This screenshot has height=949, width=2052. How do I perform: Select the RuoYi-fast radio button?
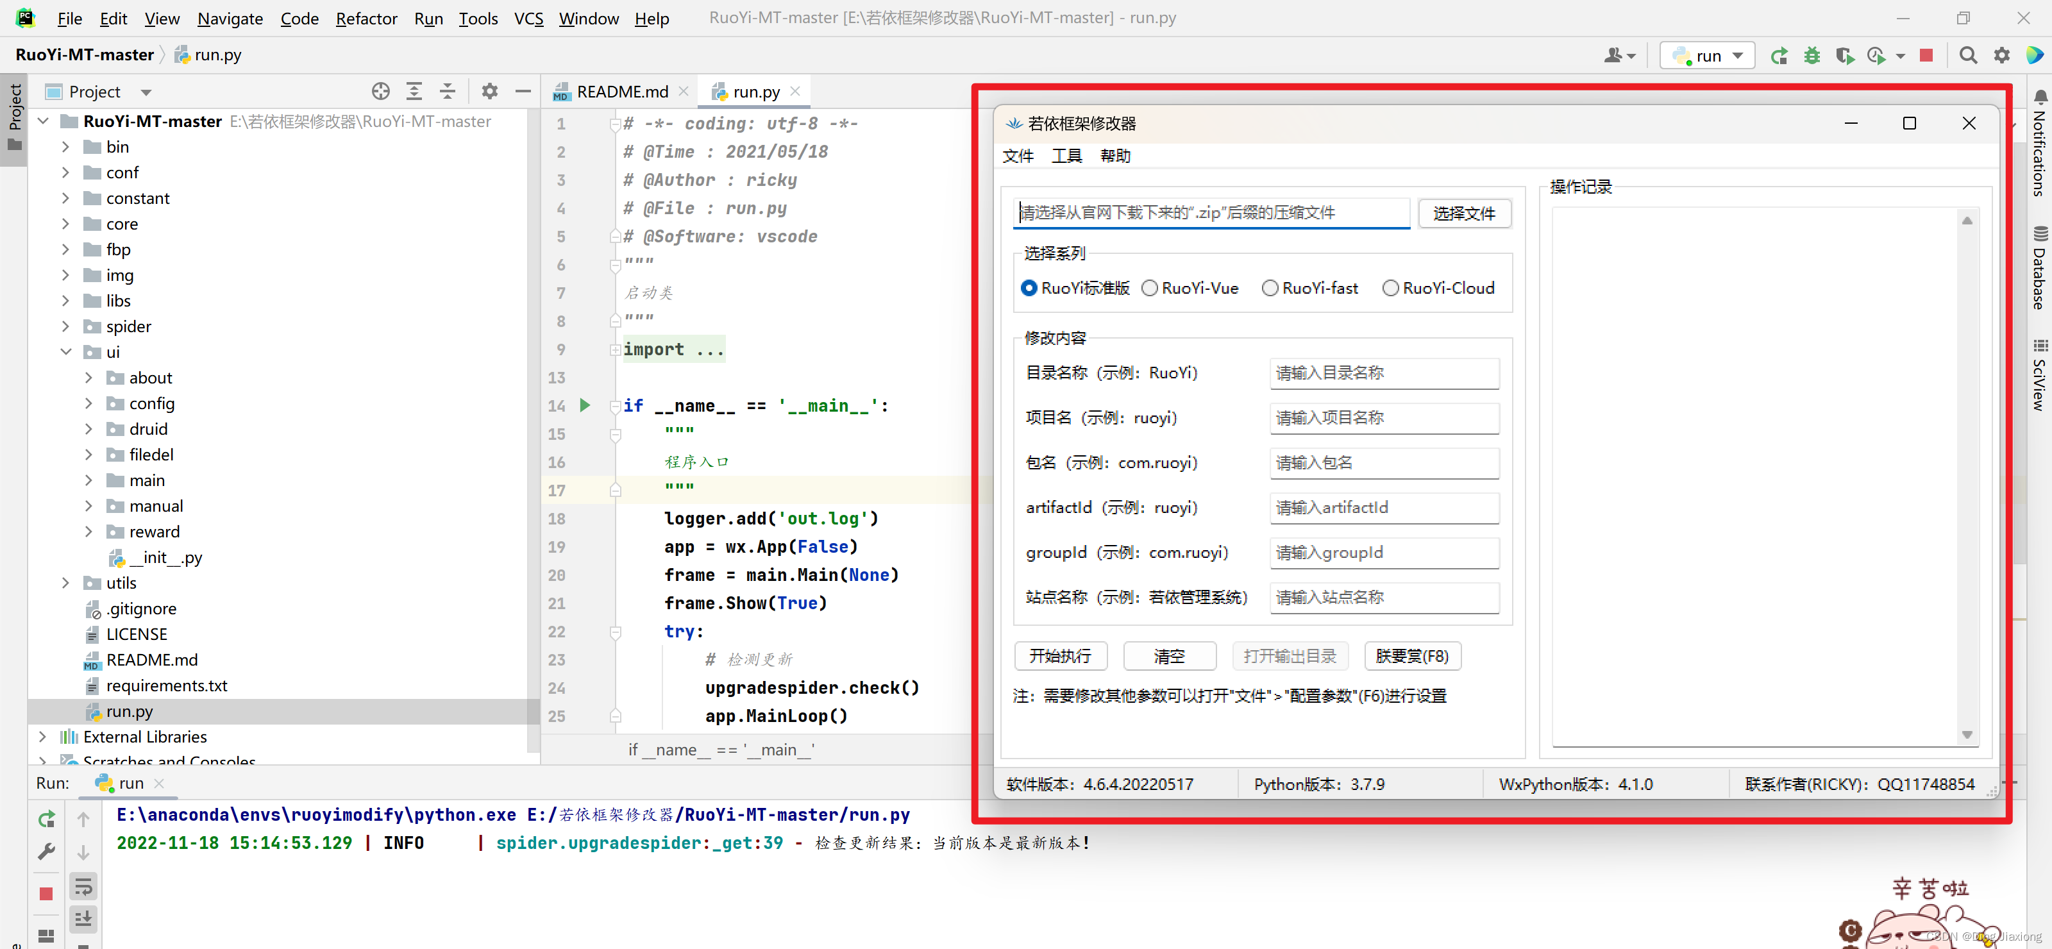(1270, 288)
